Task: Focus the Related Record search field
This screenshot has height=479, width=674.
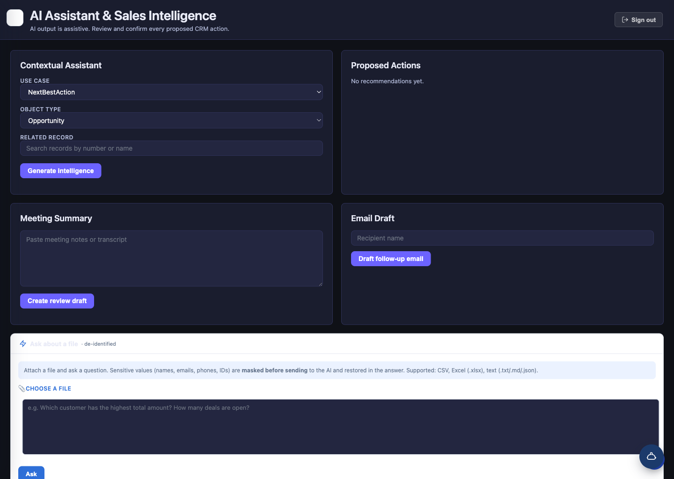Action: pyautogui.click(x=171, y=148)
